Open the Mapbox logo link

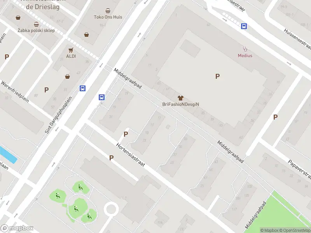(x=17, y=228)
